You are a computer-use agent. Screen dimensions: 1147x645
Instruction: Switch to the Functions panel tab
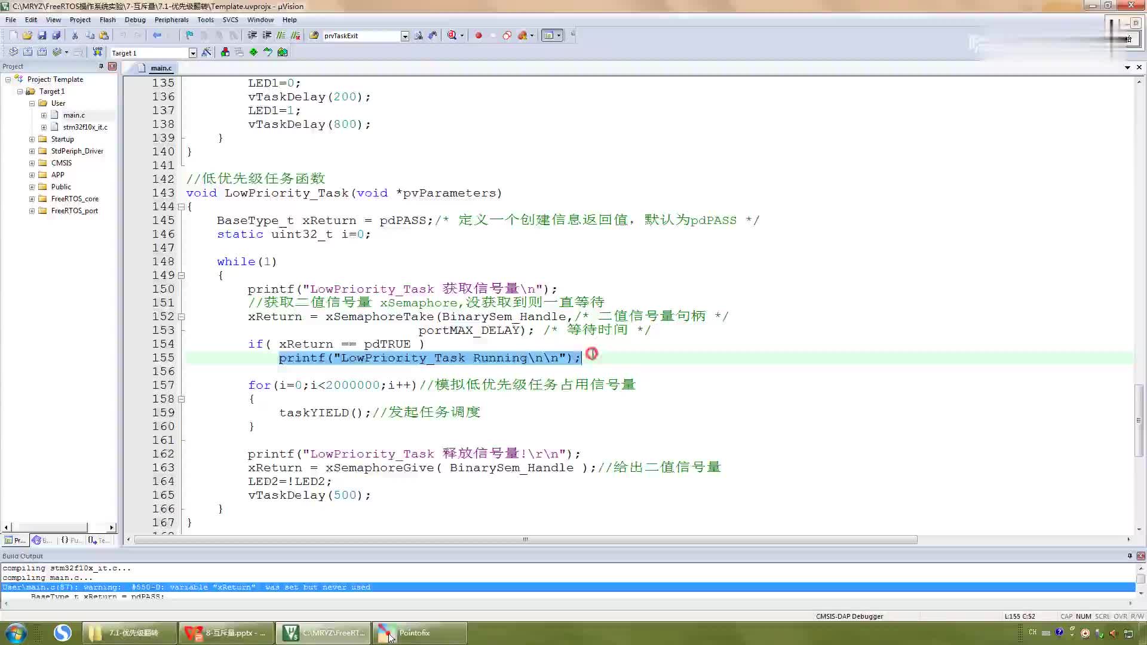point(71,540)
